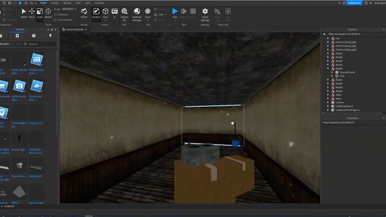
Task: Switch to the PLUGINS ribbon tab
Action: 100,3
